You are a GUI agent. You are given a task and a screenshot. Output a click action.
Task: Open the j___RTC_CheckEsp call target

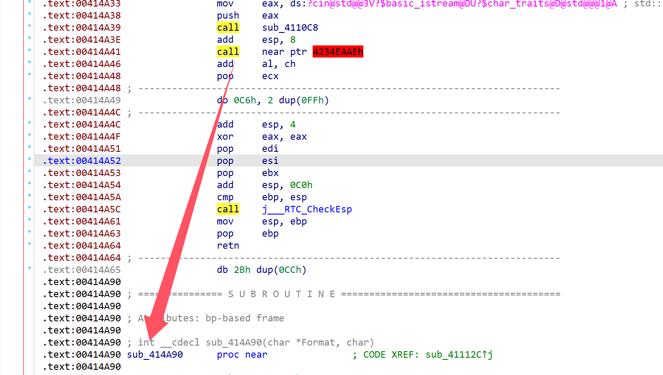click(x=307, y=209)
